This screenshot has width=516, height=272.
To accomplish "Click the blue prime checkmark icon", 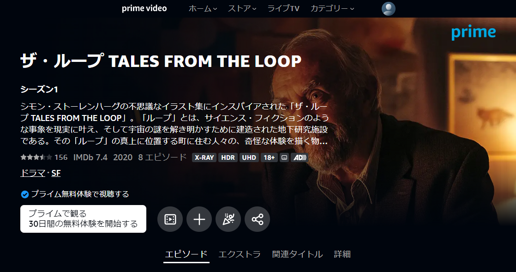I will coord(24,194).
